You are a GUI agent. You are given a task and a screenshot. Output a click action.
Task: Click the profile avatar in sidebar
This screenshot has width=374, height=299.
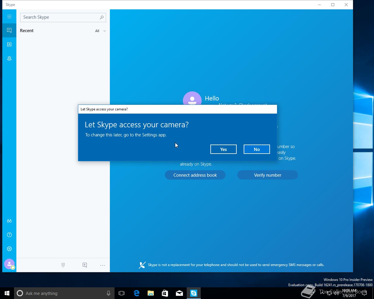click(9, 264)
